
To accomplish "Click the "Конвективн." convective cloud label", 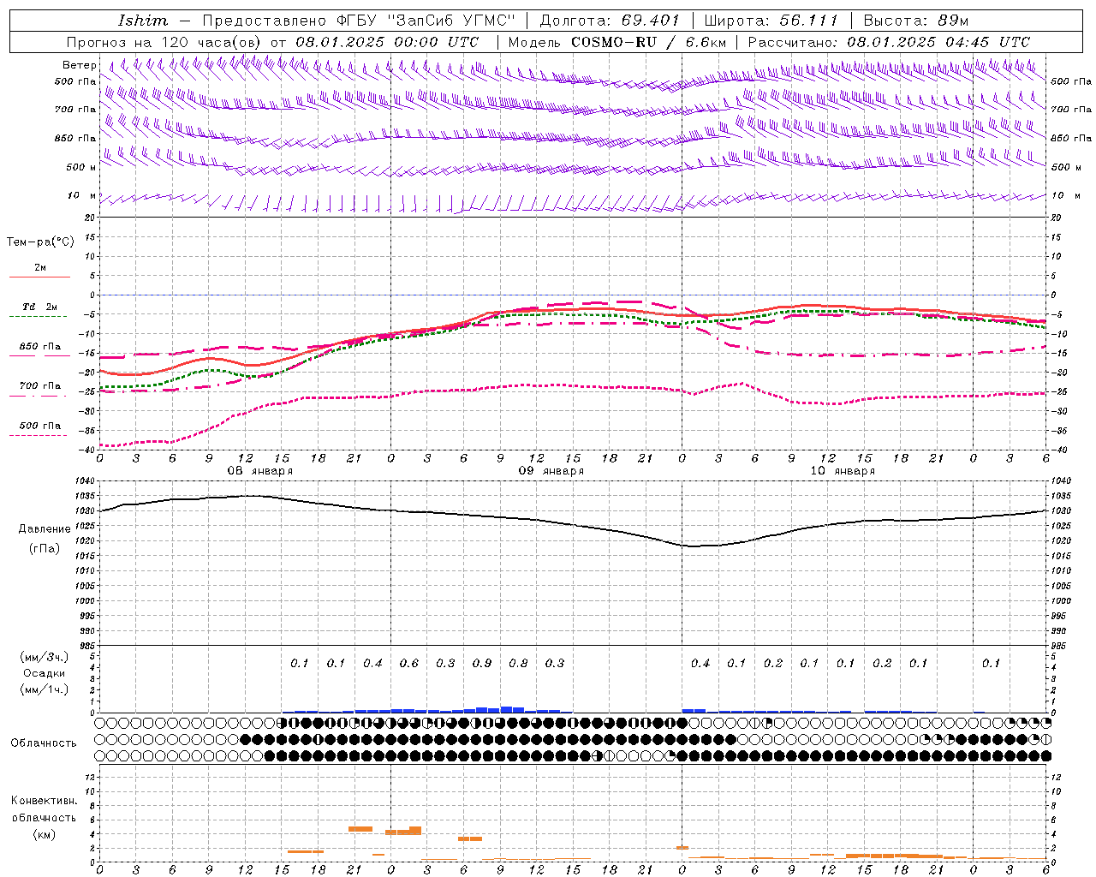I will coord(44,801).
